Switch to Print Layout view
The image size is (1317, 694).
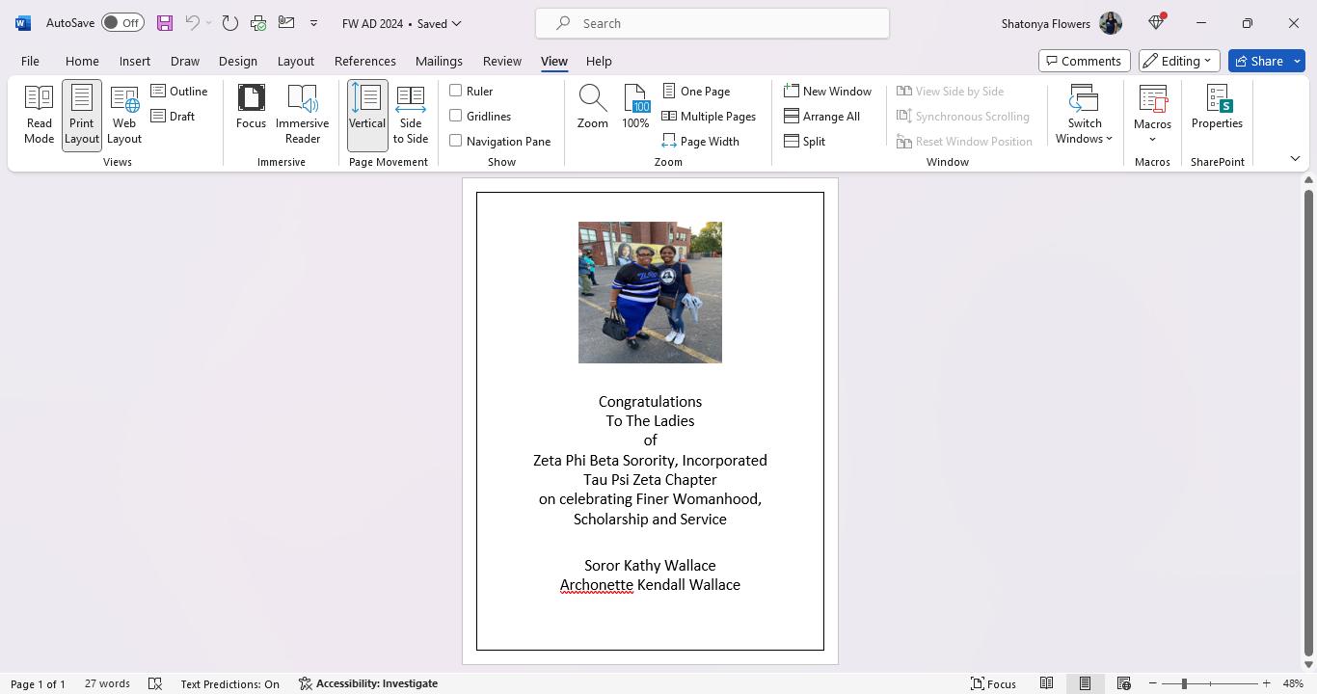click(x=82, y=115)
